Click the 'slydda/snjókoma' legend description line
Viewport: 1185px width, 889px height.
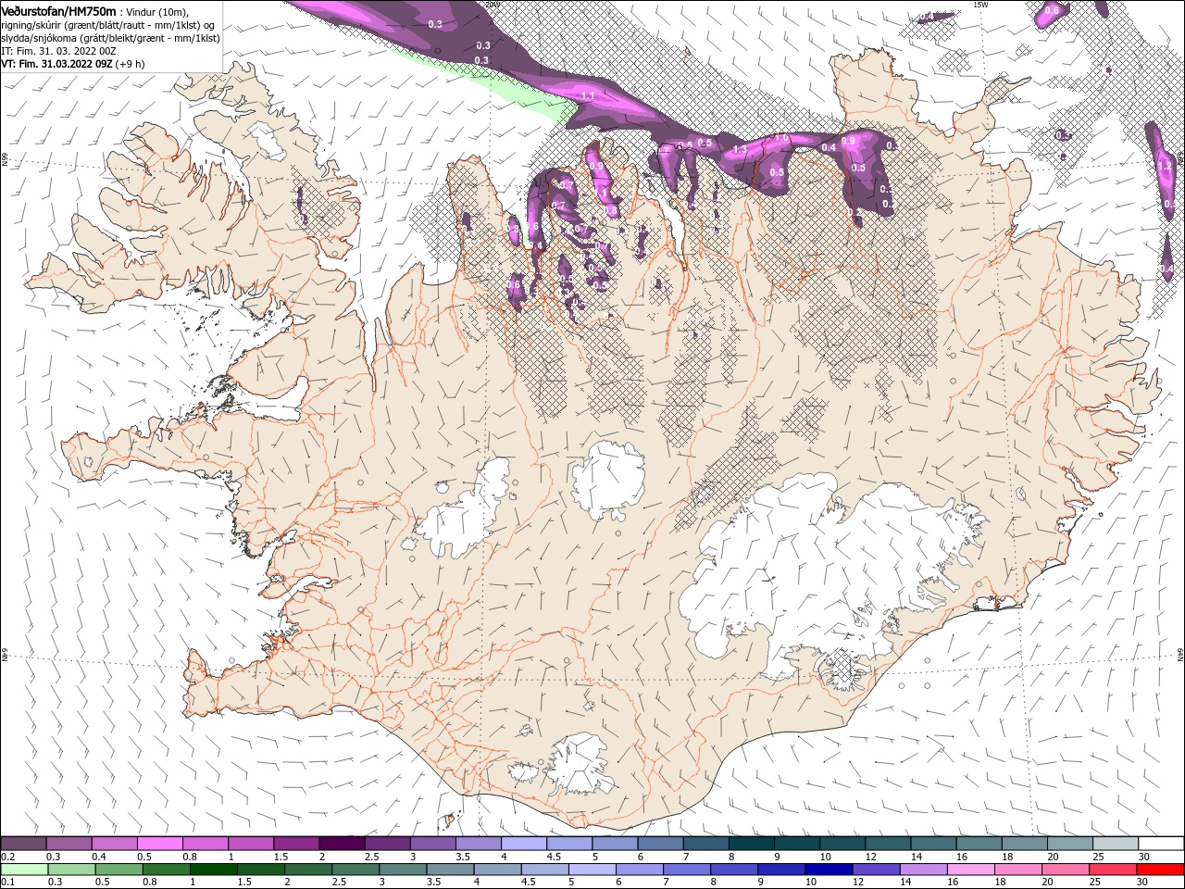coord(110,38)
